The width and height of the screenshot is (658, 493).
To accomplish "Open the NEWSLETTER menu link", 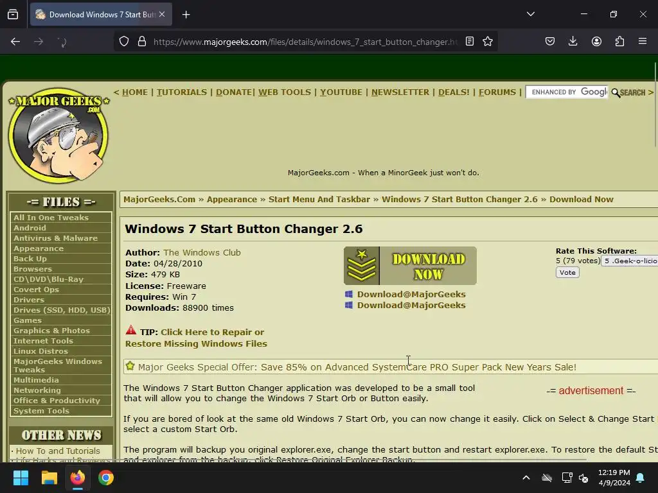I will [400, 92].
